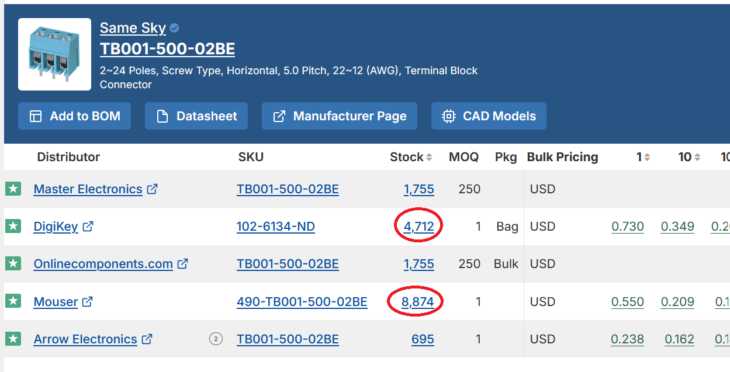The width and height of the screenshot is (730, 372).
Task: Click the verified badge next to Same Sky
Action: [x=175, y=28]
